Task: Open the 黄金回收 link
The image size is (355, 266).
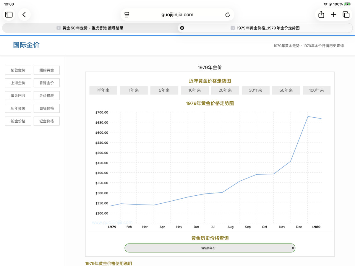Action: tap(18, 95)
